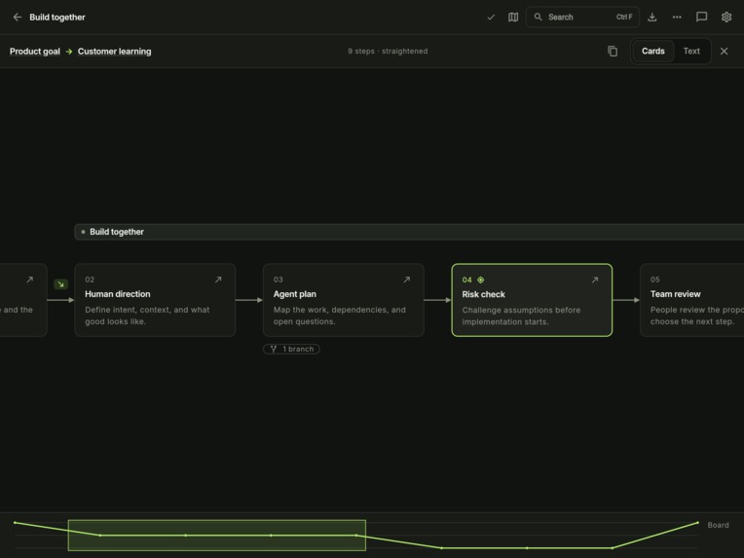Open the map view icon
This screenshot has height=558, width=744.
coord(513,18)
